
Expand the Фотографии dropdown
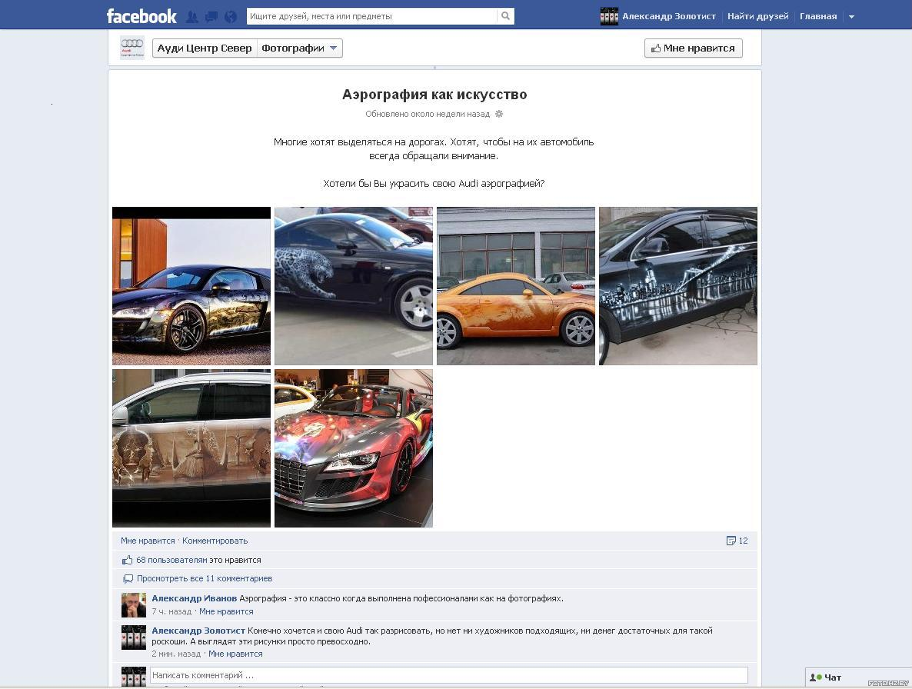click(299, 48)
